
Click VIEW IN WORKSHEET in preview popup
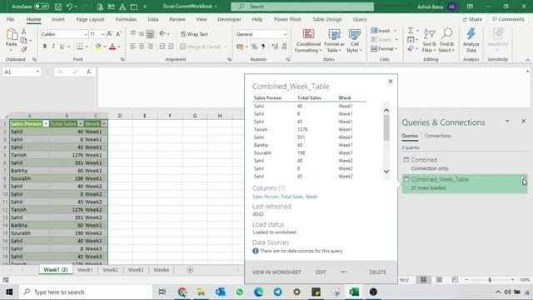[x=276, y=272]
